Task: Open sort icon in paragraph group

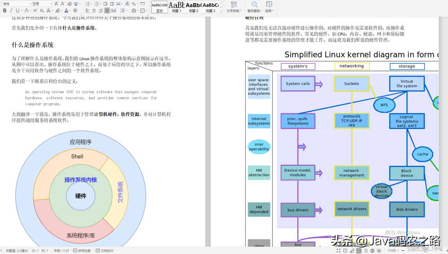Action: 127,4
